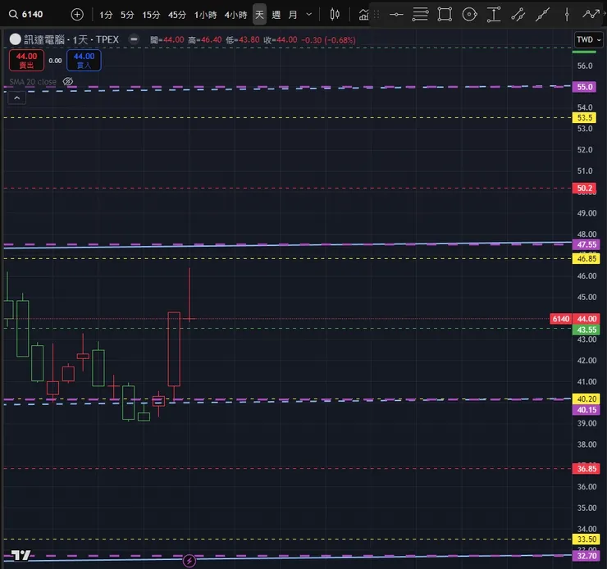Viewport: 607px width, 569px height.
Task: Select the 15分 interval
Action: click(x=151, y=15)
